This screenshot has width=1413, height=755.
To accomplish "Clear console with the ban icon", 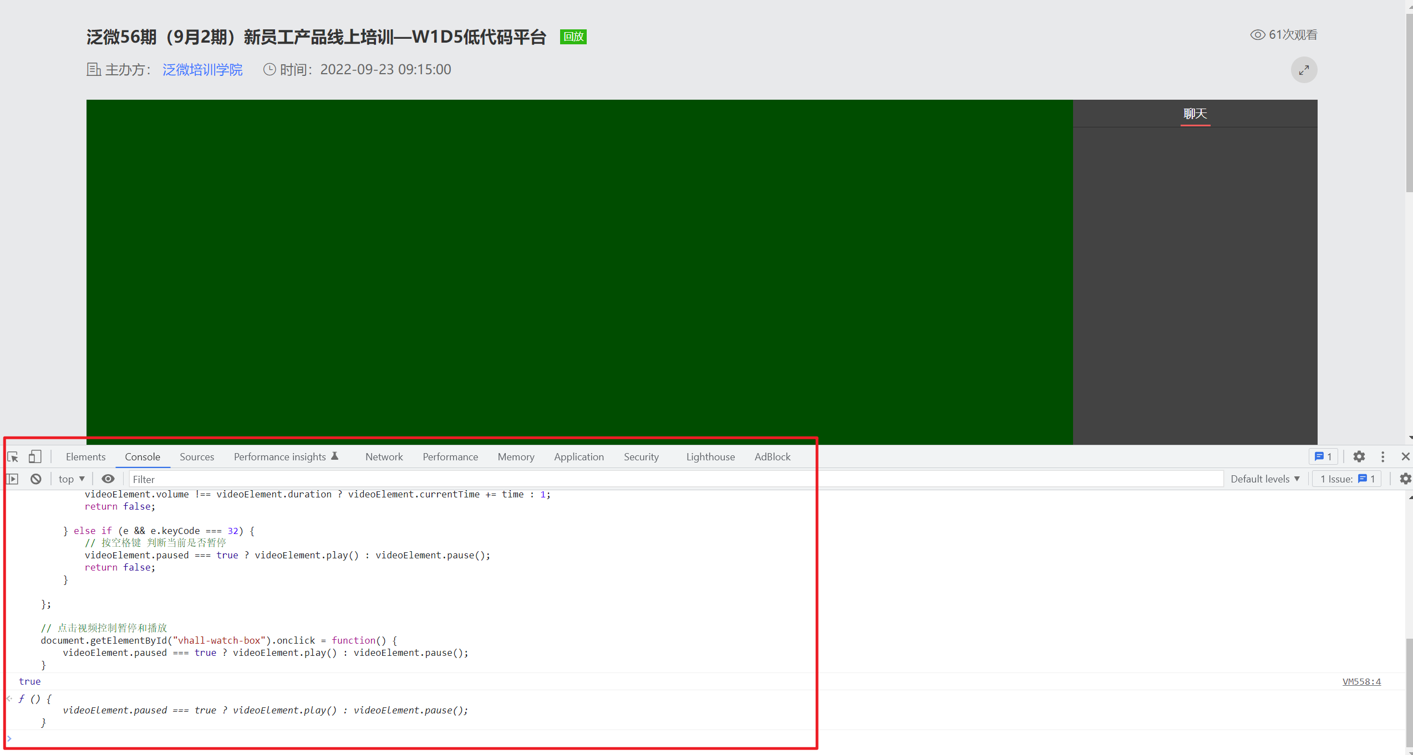I will (36, 479).
